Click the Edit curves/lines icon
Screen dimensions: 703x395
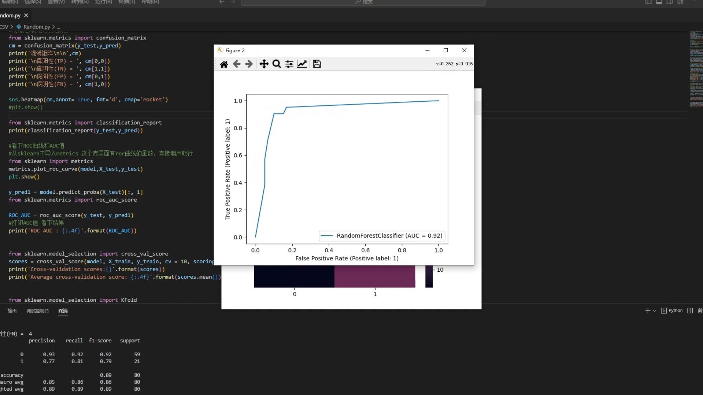[302, 64]
